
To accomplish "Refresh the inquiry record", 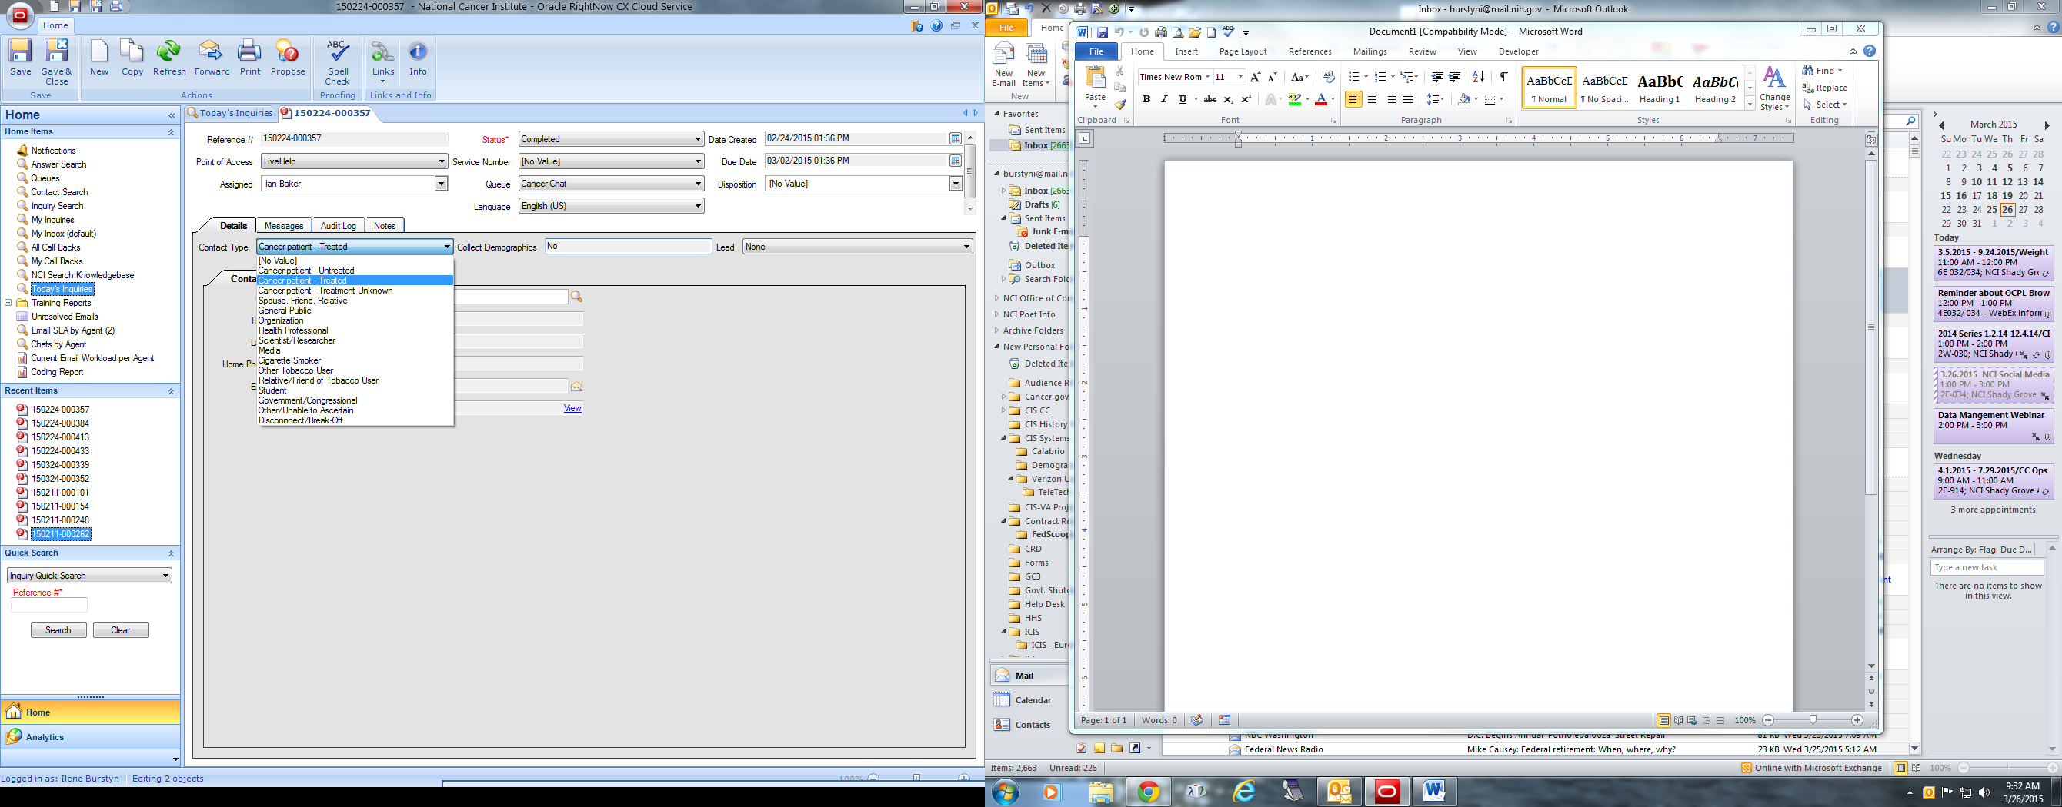I will (169, 58).
